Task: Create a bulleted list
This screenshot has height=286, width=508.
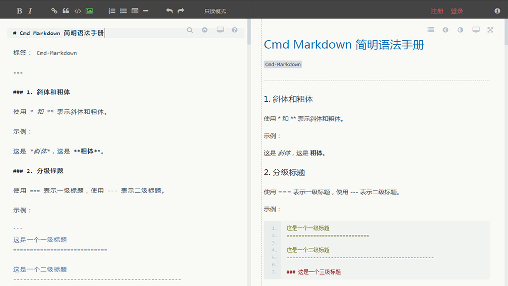Action: (x=124, y=11)
